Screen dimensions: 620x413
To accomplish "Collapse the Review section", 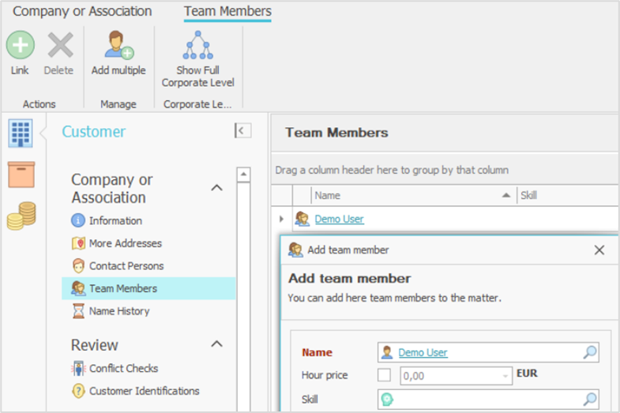I will pyautogui.click(x=216, y=344).
